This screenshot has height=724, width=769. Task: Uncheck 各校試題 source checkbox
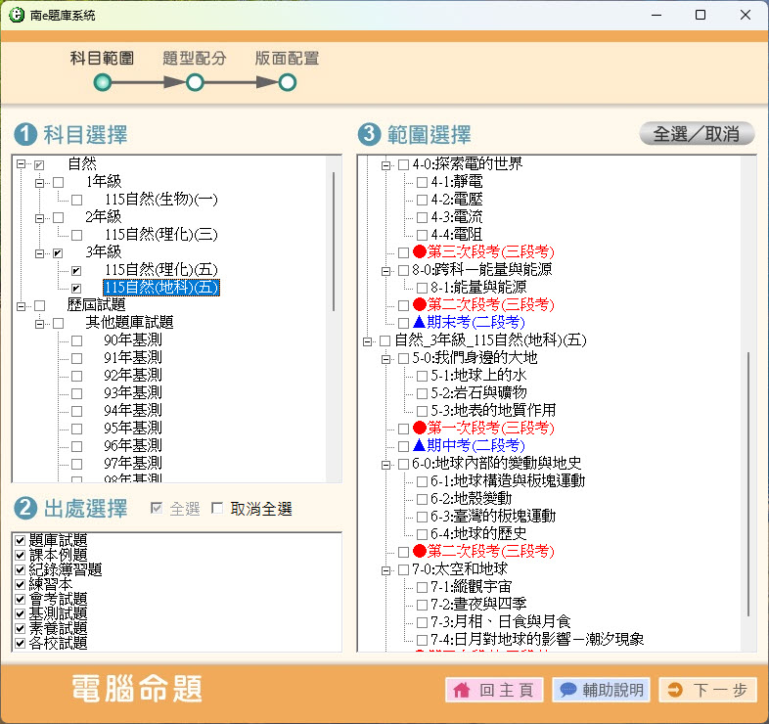click(x=21, y=643)
